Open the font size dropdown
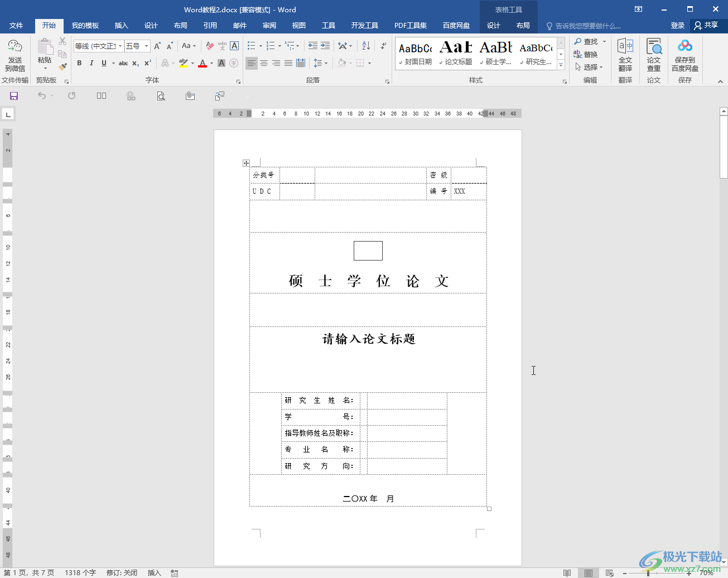Viewport: 728px width, 578px height. click(x=147, y=46)
